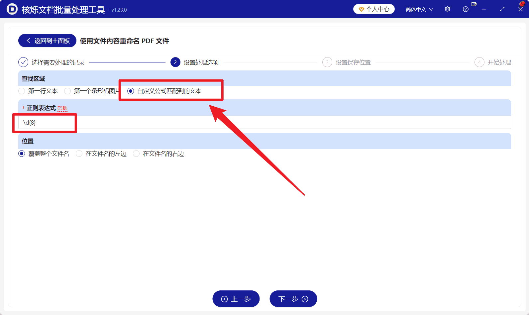Click the 位置 section header
529x315 pixels.
pyautogui.click(x=264, y=141)
